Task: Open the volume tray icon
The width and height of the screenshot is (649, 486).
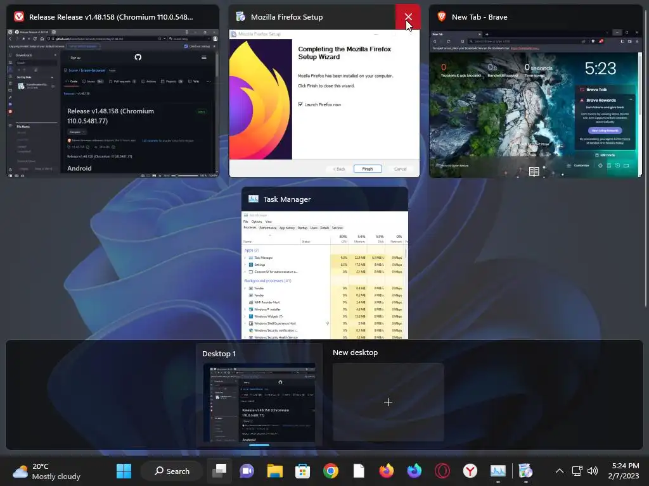Action: 593,471
